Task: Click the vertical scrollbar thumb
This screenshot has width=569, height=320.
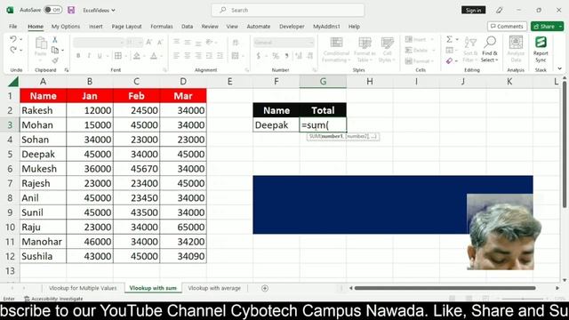Action: [565, 144]
